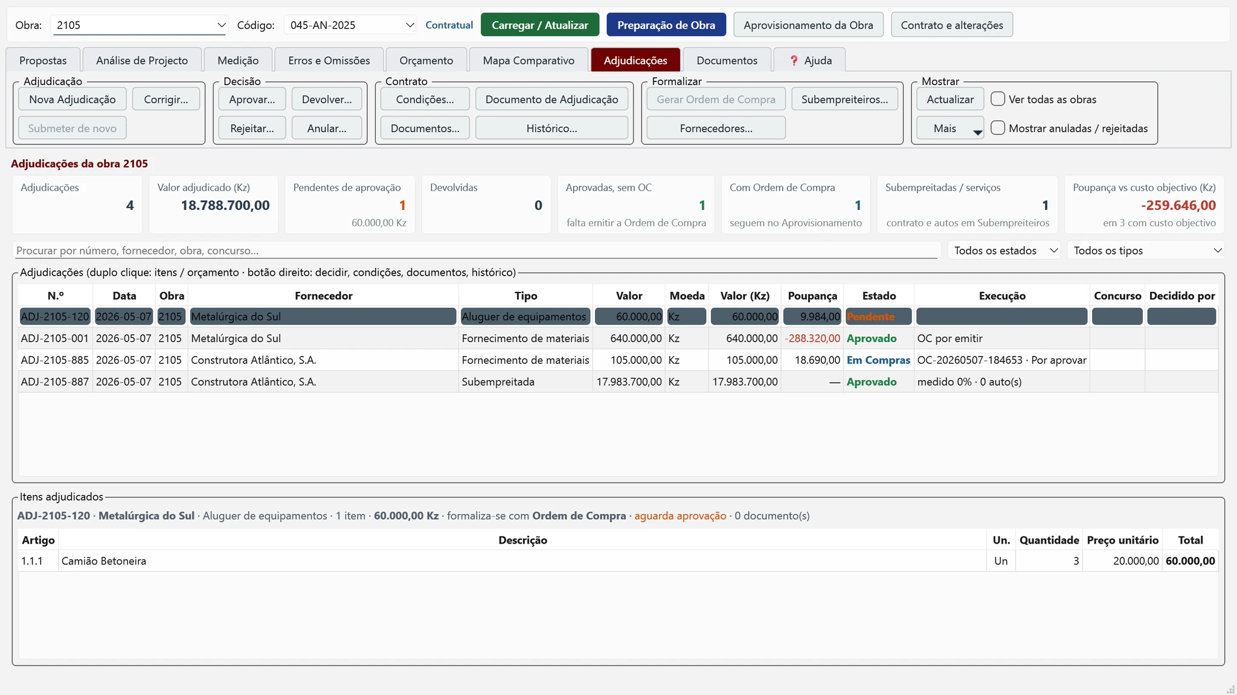1237x695 pixels.
Task: Create a Nova Adjudicação
Action: tap(72, 99)
